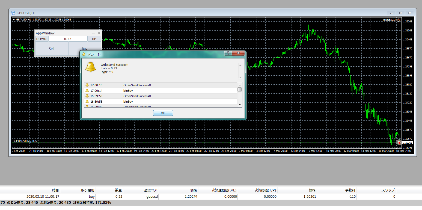Focus the 0.22 lot size field

coord(68,39)
